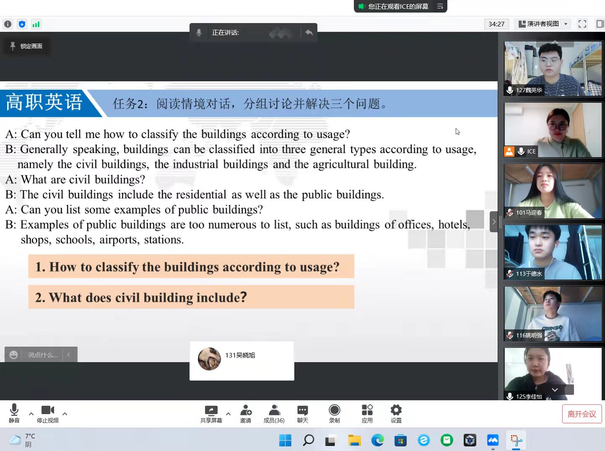Open meeting Settings (设置) gear
Viewport: 605px width, 451px height.
[x=396, y=413]
